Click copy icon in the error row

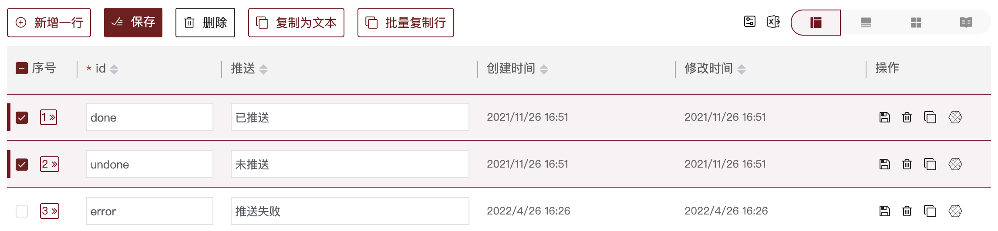(x=930, y=211)
